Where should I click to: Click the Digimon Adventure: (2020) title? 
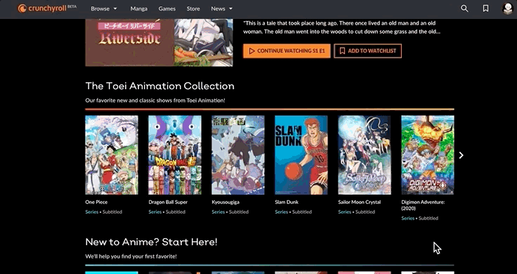[423, 205]
